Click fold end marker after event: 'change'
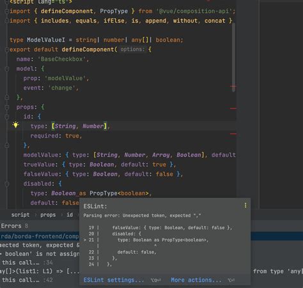The width and height of the screenshot is (303, 288). (6, 97)
